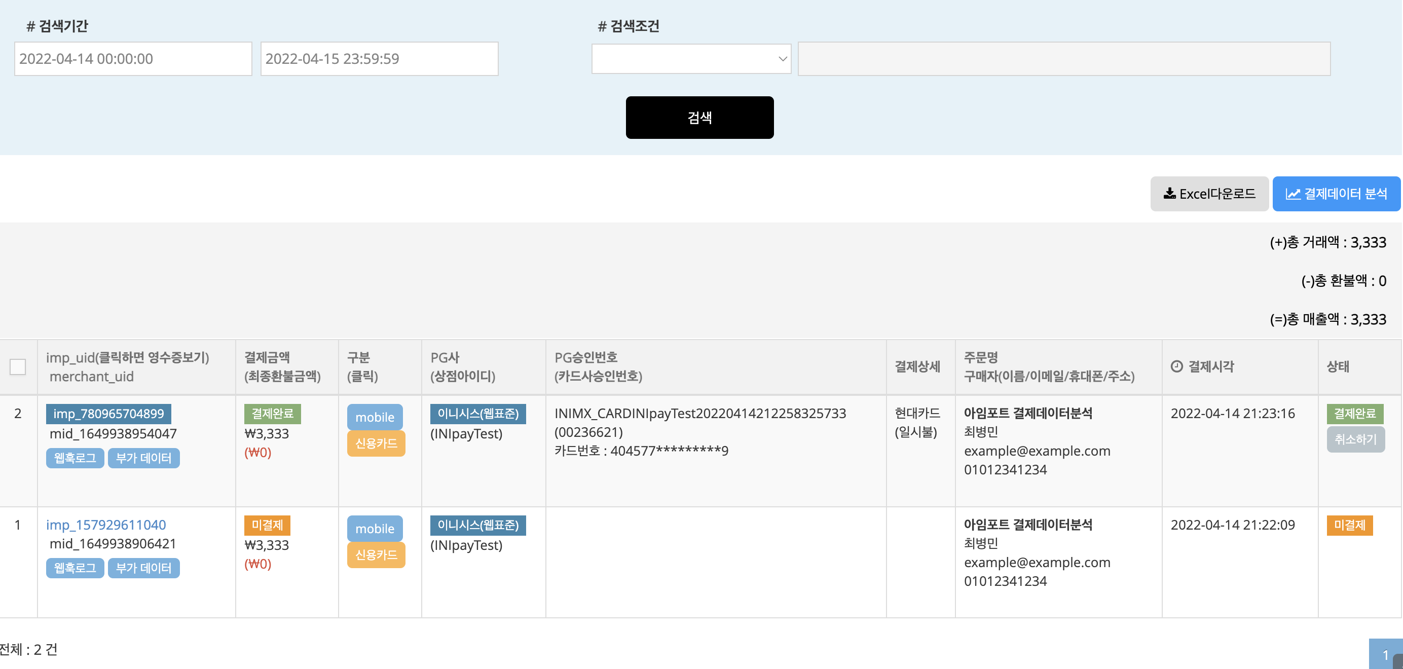Screen dimensions: 1403x669
Task: Click the clock icon beside 결제시각
Action: click(x=1176, y=366)
